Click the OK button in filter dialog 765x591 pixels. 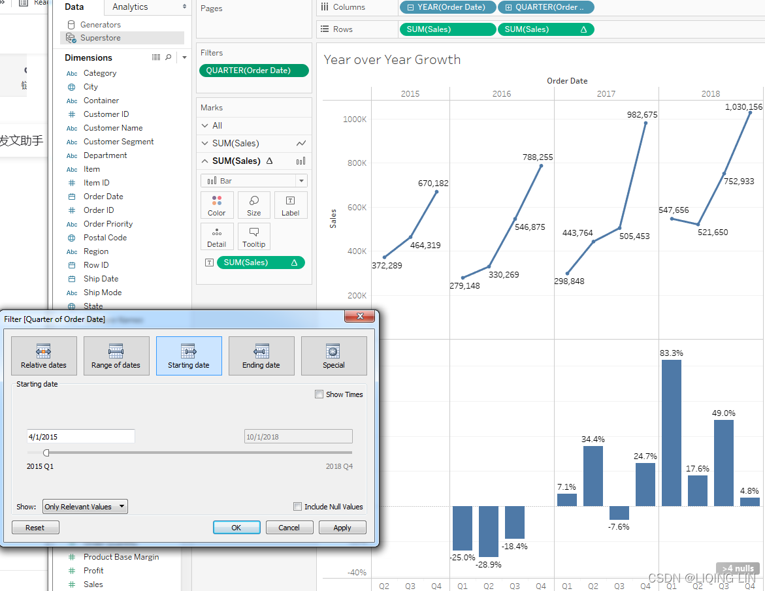[x=236, y=528]
